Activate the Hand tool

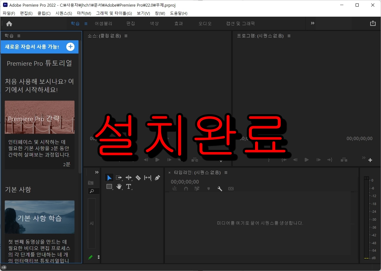pyautogui.click(x=119, y=187)
